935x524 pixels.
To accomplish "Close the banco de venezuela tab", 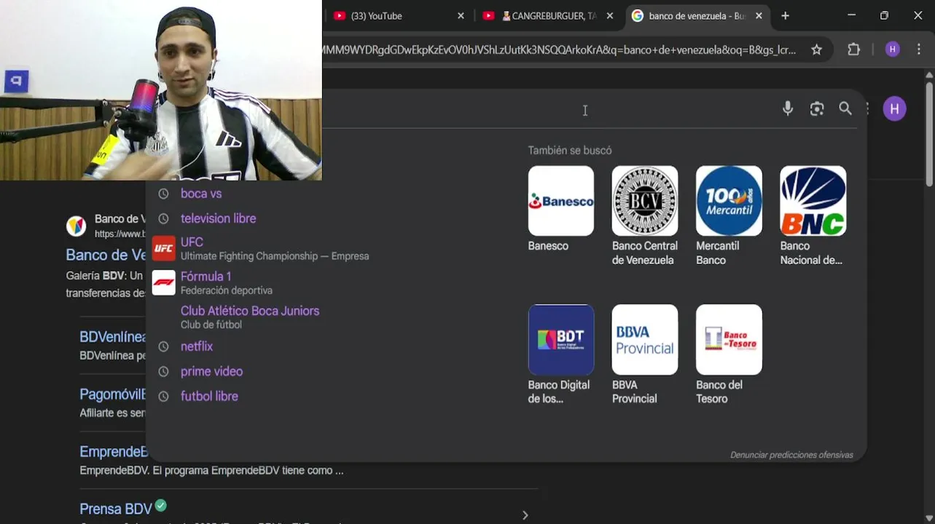I will click(x=759, y=16).
